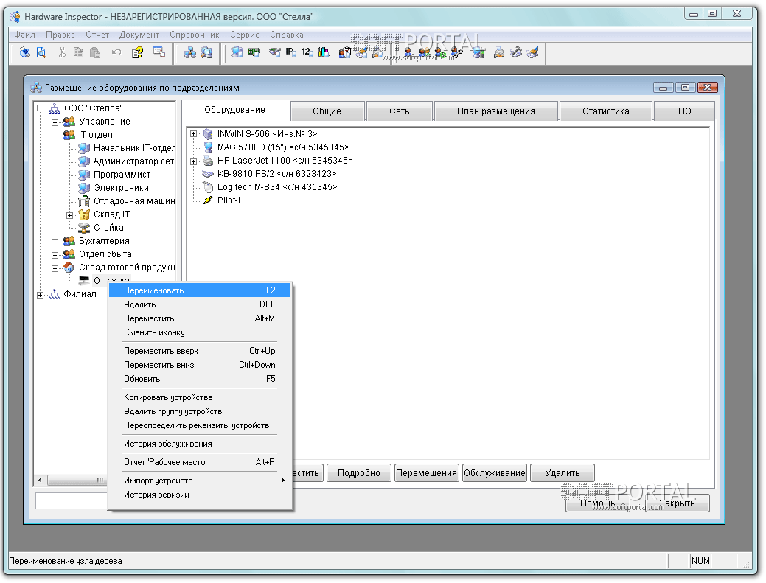The height and width of the screenshot is (583, 766).
Task: Click the colored books toolbar icon
Action: (x=324, y=52)
